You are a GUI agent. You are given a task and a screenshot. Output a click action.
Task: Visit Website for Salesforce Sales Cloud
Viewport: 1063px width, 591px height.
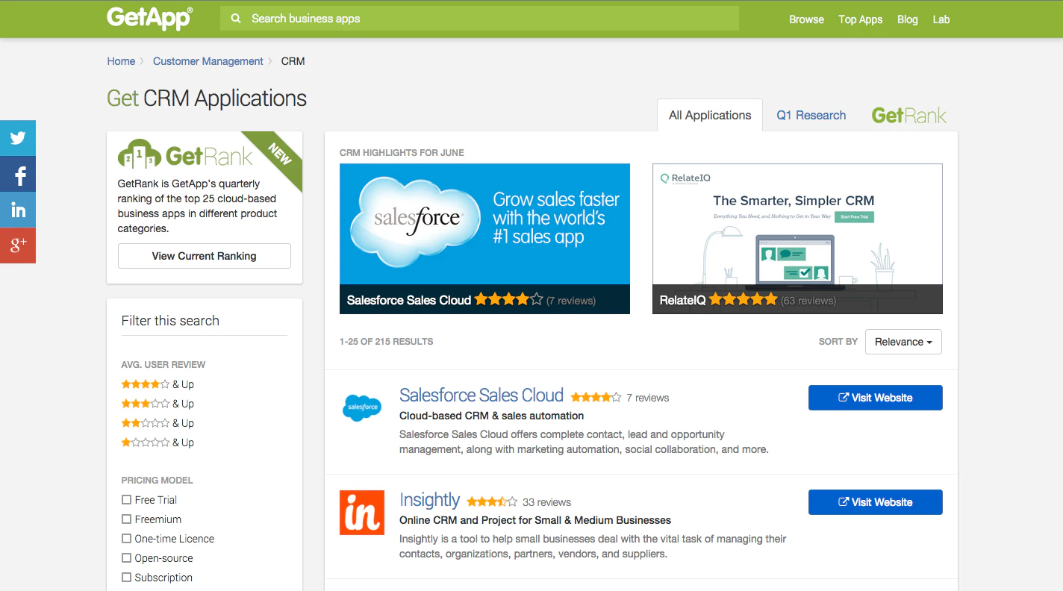875,398
